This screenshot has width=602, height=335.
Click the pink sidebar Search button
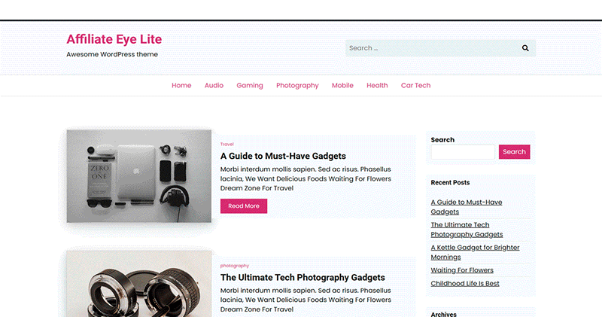[514, 152]
